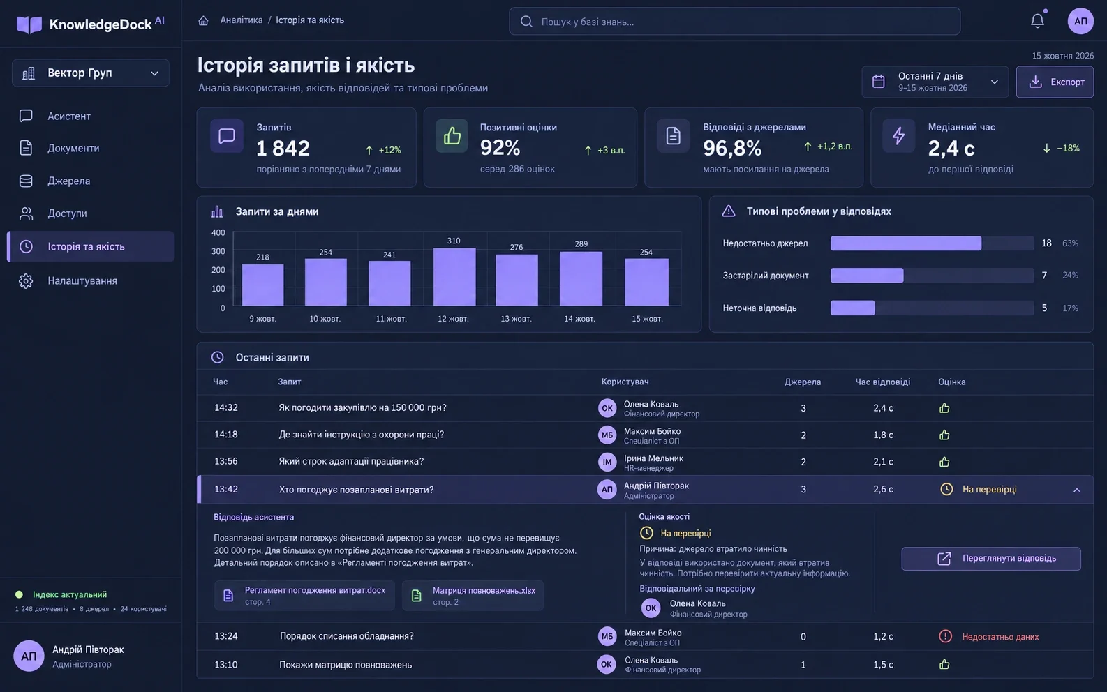
Task: Go to Документи in the sidebar
Action: point(91,148)
